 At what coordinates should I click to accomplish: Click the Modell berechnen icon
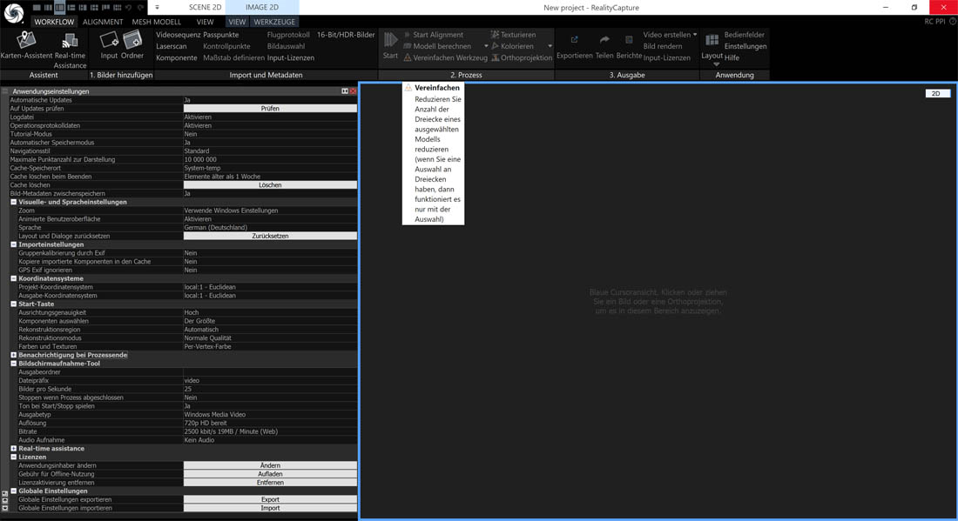click(408, 46)
